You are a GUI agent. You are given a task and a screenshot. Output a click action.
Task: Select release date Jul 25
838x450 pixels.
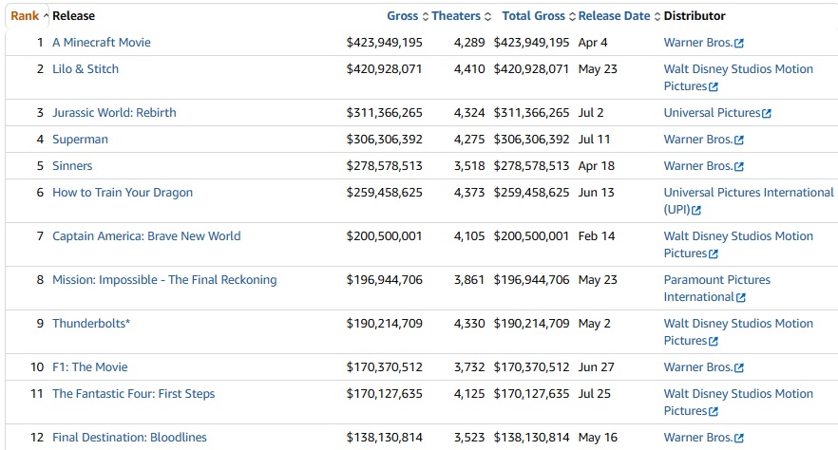(x=595, y=395)
